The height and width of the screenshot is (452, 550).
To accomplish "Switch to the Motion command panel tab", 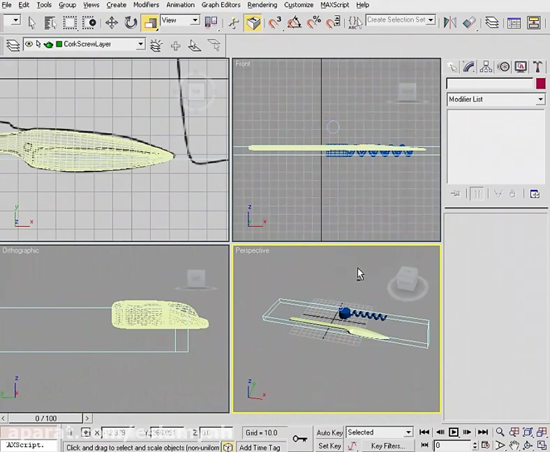I will pos(504,67).
